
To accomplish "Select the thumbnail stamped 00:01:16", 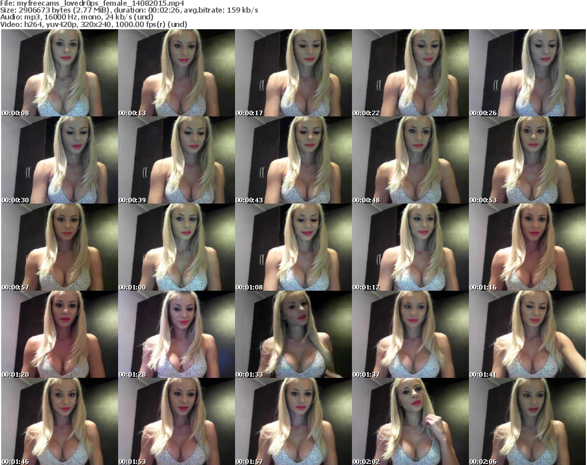I will [x=527, y=247].
